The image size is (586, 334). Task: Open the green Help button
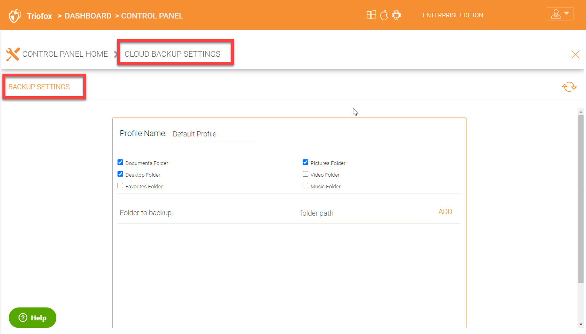(x=33, y=318)
